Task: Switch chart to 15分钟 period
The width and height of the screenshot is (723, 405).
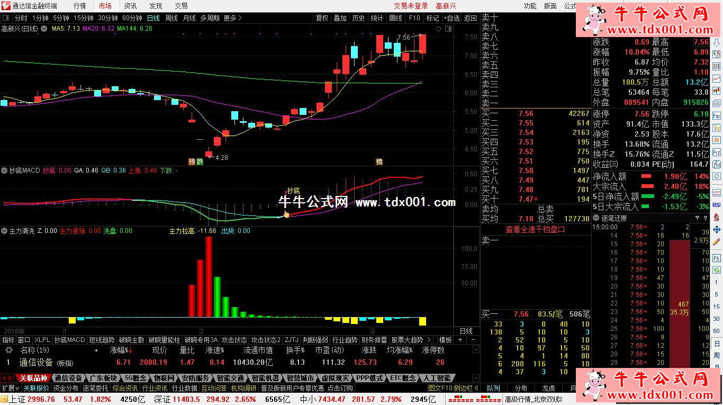Action: click(x=84, y=18)
